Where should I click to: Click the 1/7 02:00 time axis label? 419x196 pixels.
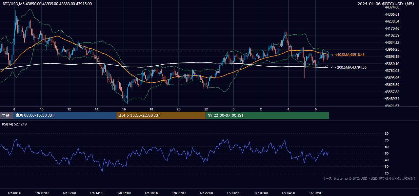261,193
